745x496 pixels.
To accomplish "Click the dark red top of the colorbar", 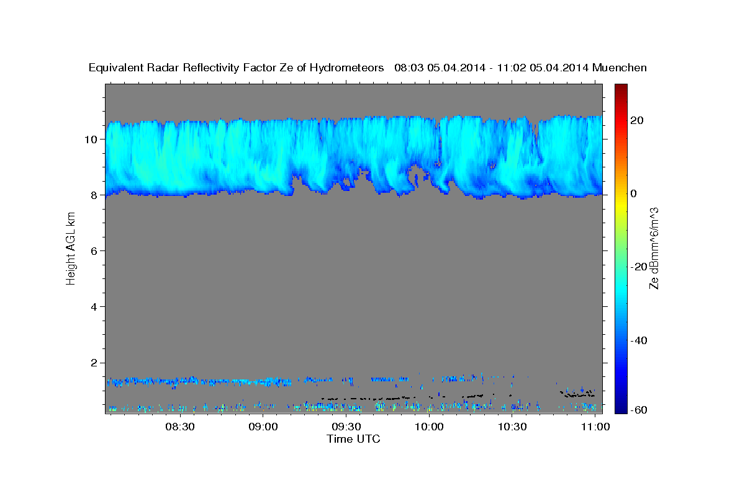I will [x=620, y=88].
